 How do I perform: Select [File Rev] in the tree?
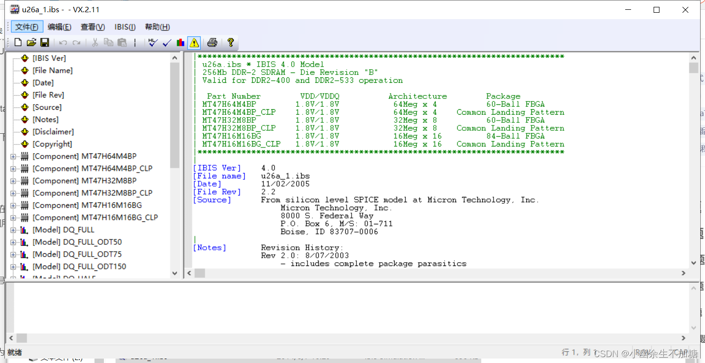(48, 95)
